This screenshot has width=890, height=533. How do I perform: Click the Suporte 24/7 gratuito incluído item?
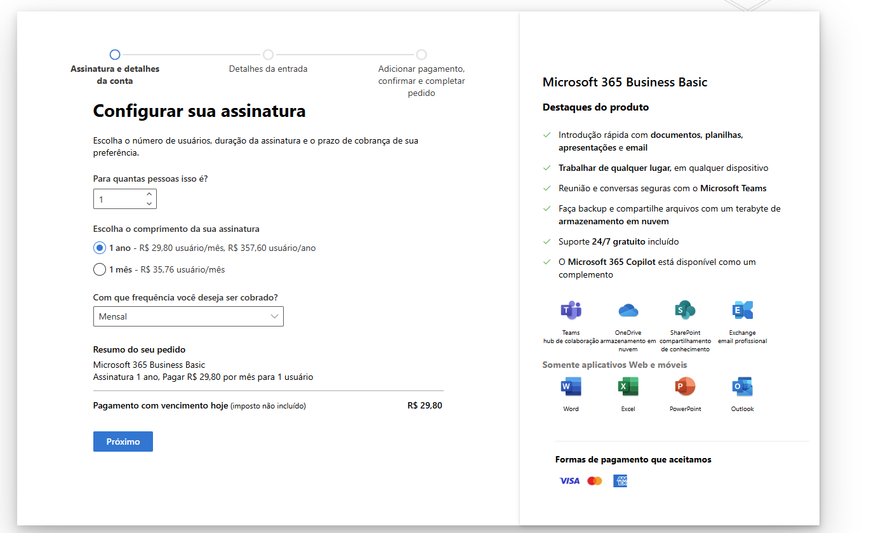[619, 241]
